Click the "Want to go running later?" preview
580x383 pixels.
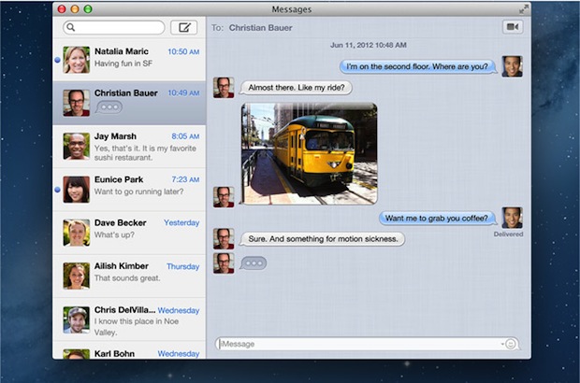[x=138, y=191]
